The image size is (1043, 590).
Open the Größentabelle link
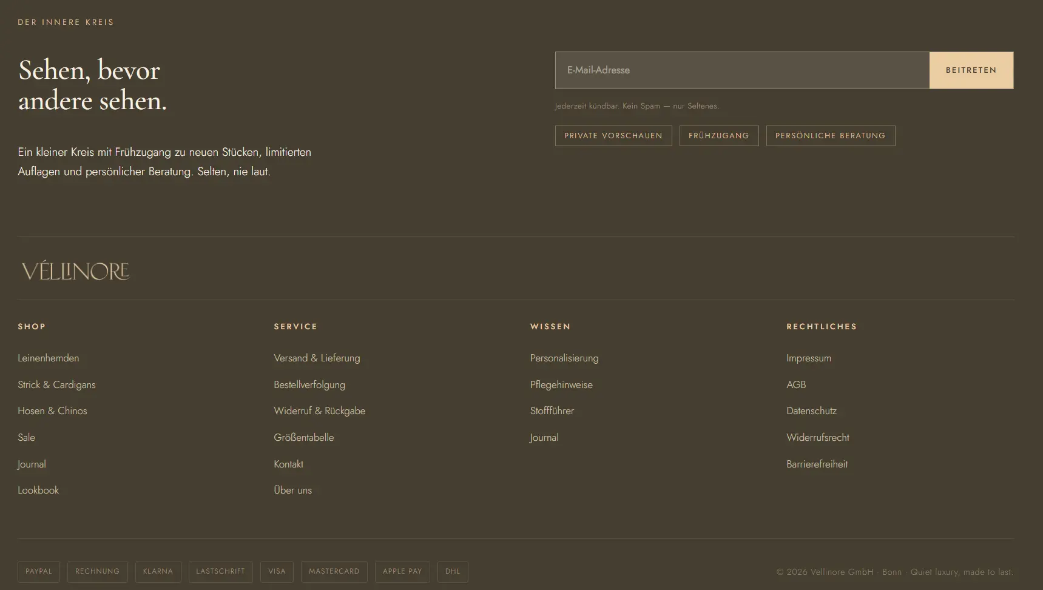click(x=304, y=438)
